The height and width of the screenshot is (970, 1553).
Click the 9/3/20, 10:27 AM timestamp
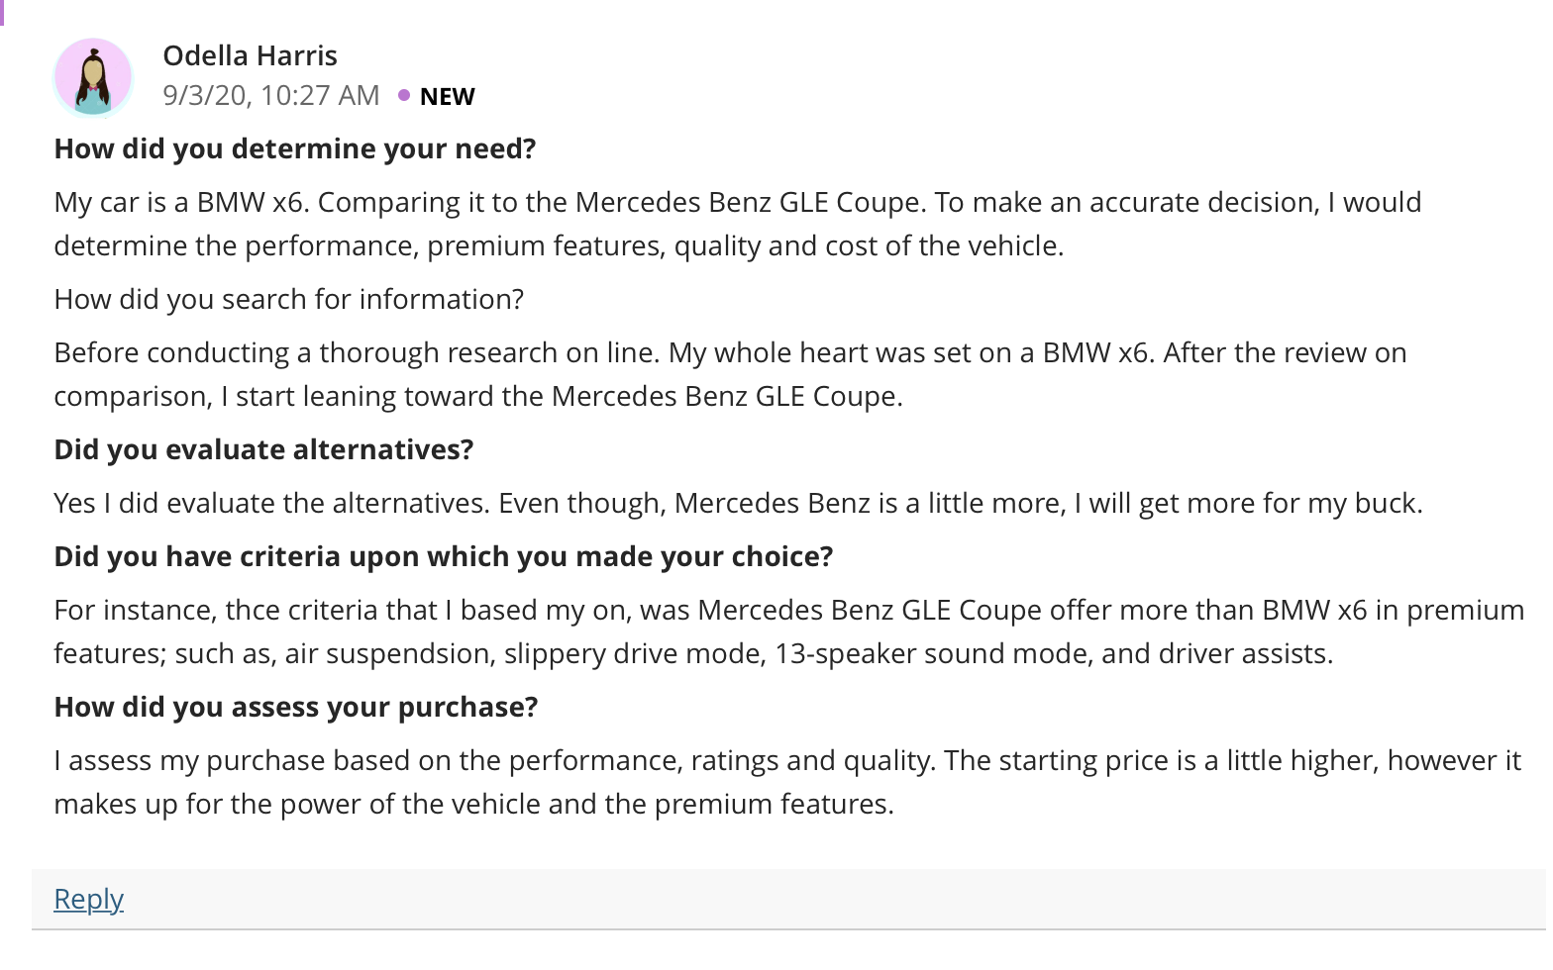pyautogui.click(x=270, y=95)
